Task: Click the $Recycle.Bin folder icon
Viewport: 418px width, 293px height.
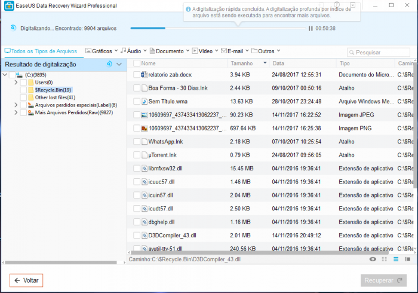Action: click(x=31, y=90)
